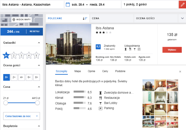Sort results by Polecane
Image resolution: width=186 pixels, height=130 pixels.
[68, 18]
